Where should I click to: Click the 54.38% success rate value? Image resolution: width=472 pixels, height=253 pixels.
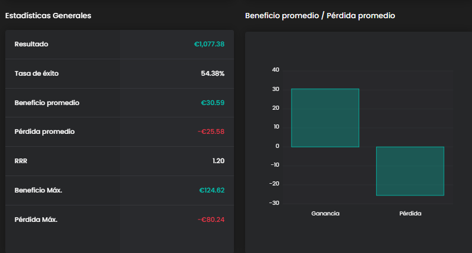click(x=213, y=73)
